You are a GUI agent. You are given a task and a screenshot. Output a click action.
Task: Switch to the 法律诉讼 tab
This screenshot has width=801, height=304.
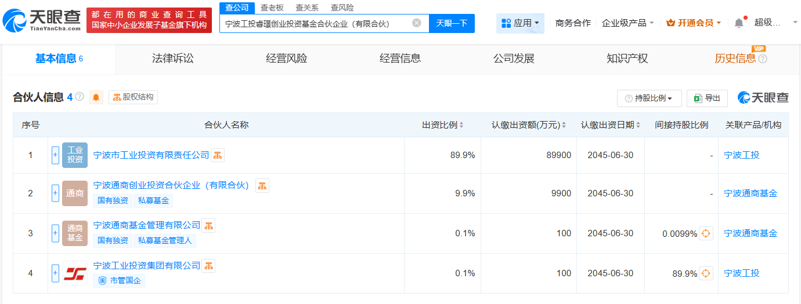point(173,58)
